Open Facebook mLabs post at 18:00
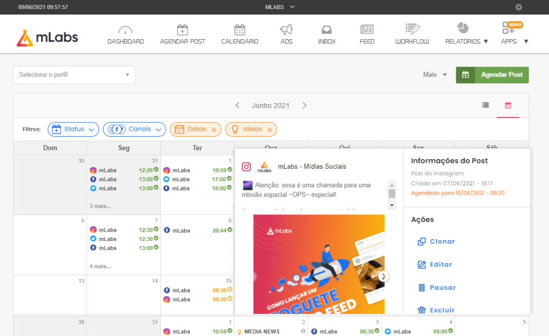Screen dimensions: 549x336 [x=197, y=188]
